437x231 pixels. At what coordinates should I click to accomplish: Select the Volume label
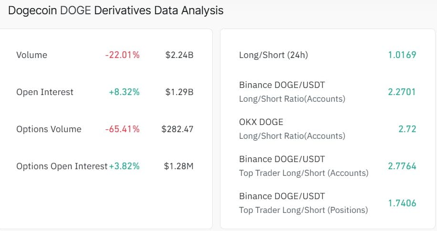coord(31,55)
